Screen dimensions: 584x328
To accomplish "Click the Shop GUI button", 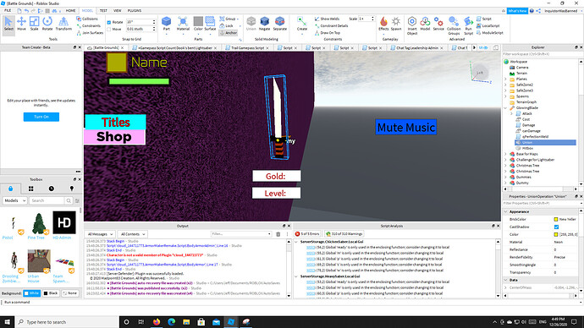I will pyautogui.click(x=115, y=137).
